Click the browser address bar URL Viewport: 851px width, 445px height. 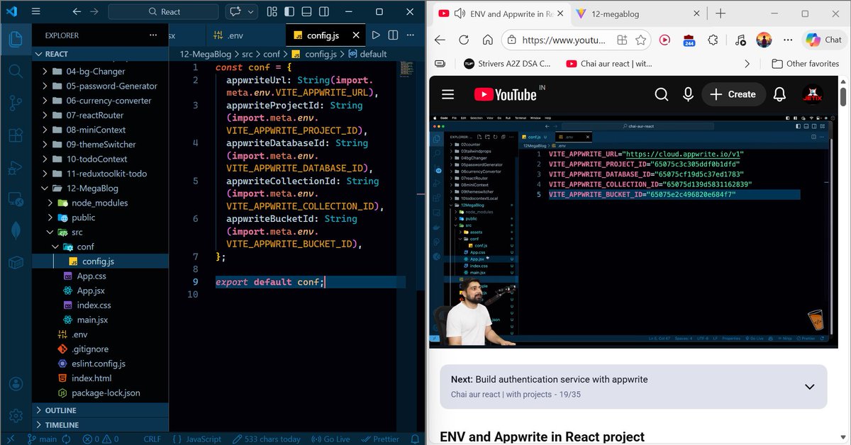coord(564,40)
